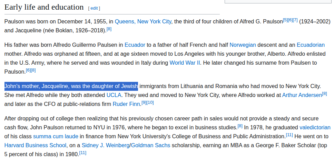This screenshot has width=334, height=162.
Task: Open the Goldman Sachs link
Action: click(x=150, y=145)
